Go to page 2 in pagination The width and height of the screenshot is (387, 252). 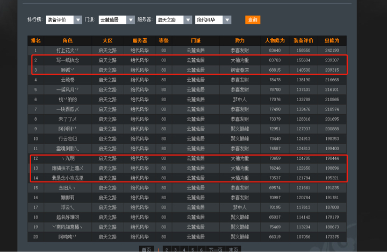pos(167,249)
